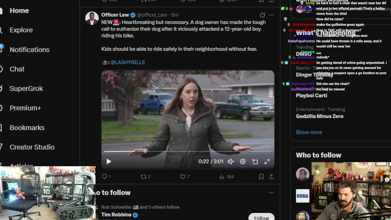Open the Rob Schneider and 5 others follow text
The width and height of the screenshot is (391, 220).
(141, 207)
